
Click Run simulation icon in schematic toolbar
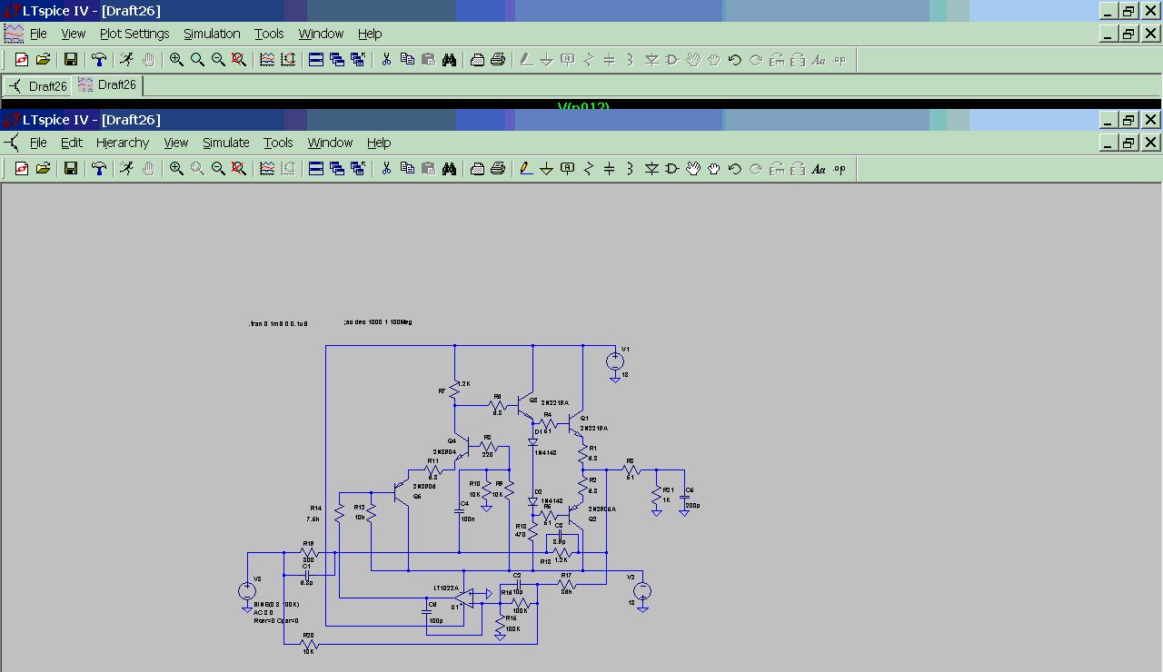(126, 169)
